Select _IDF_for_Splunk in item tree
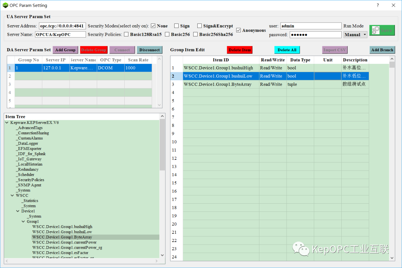 31,154
